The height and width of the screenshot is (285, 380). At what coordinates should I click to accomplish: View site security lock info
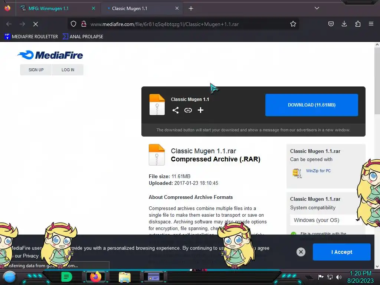(84, 24)
